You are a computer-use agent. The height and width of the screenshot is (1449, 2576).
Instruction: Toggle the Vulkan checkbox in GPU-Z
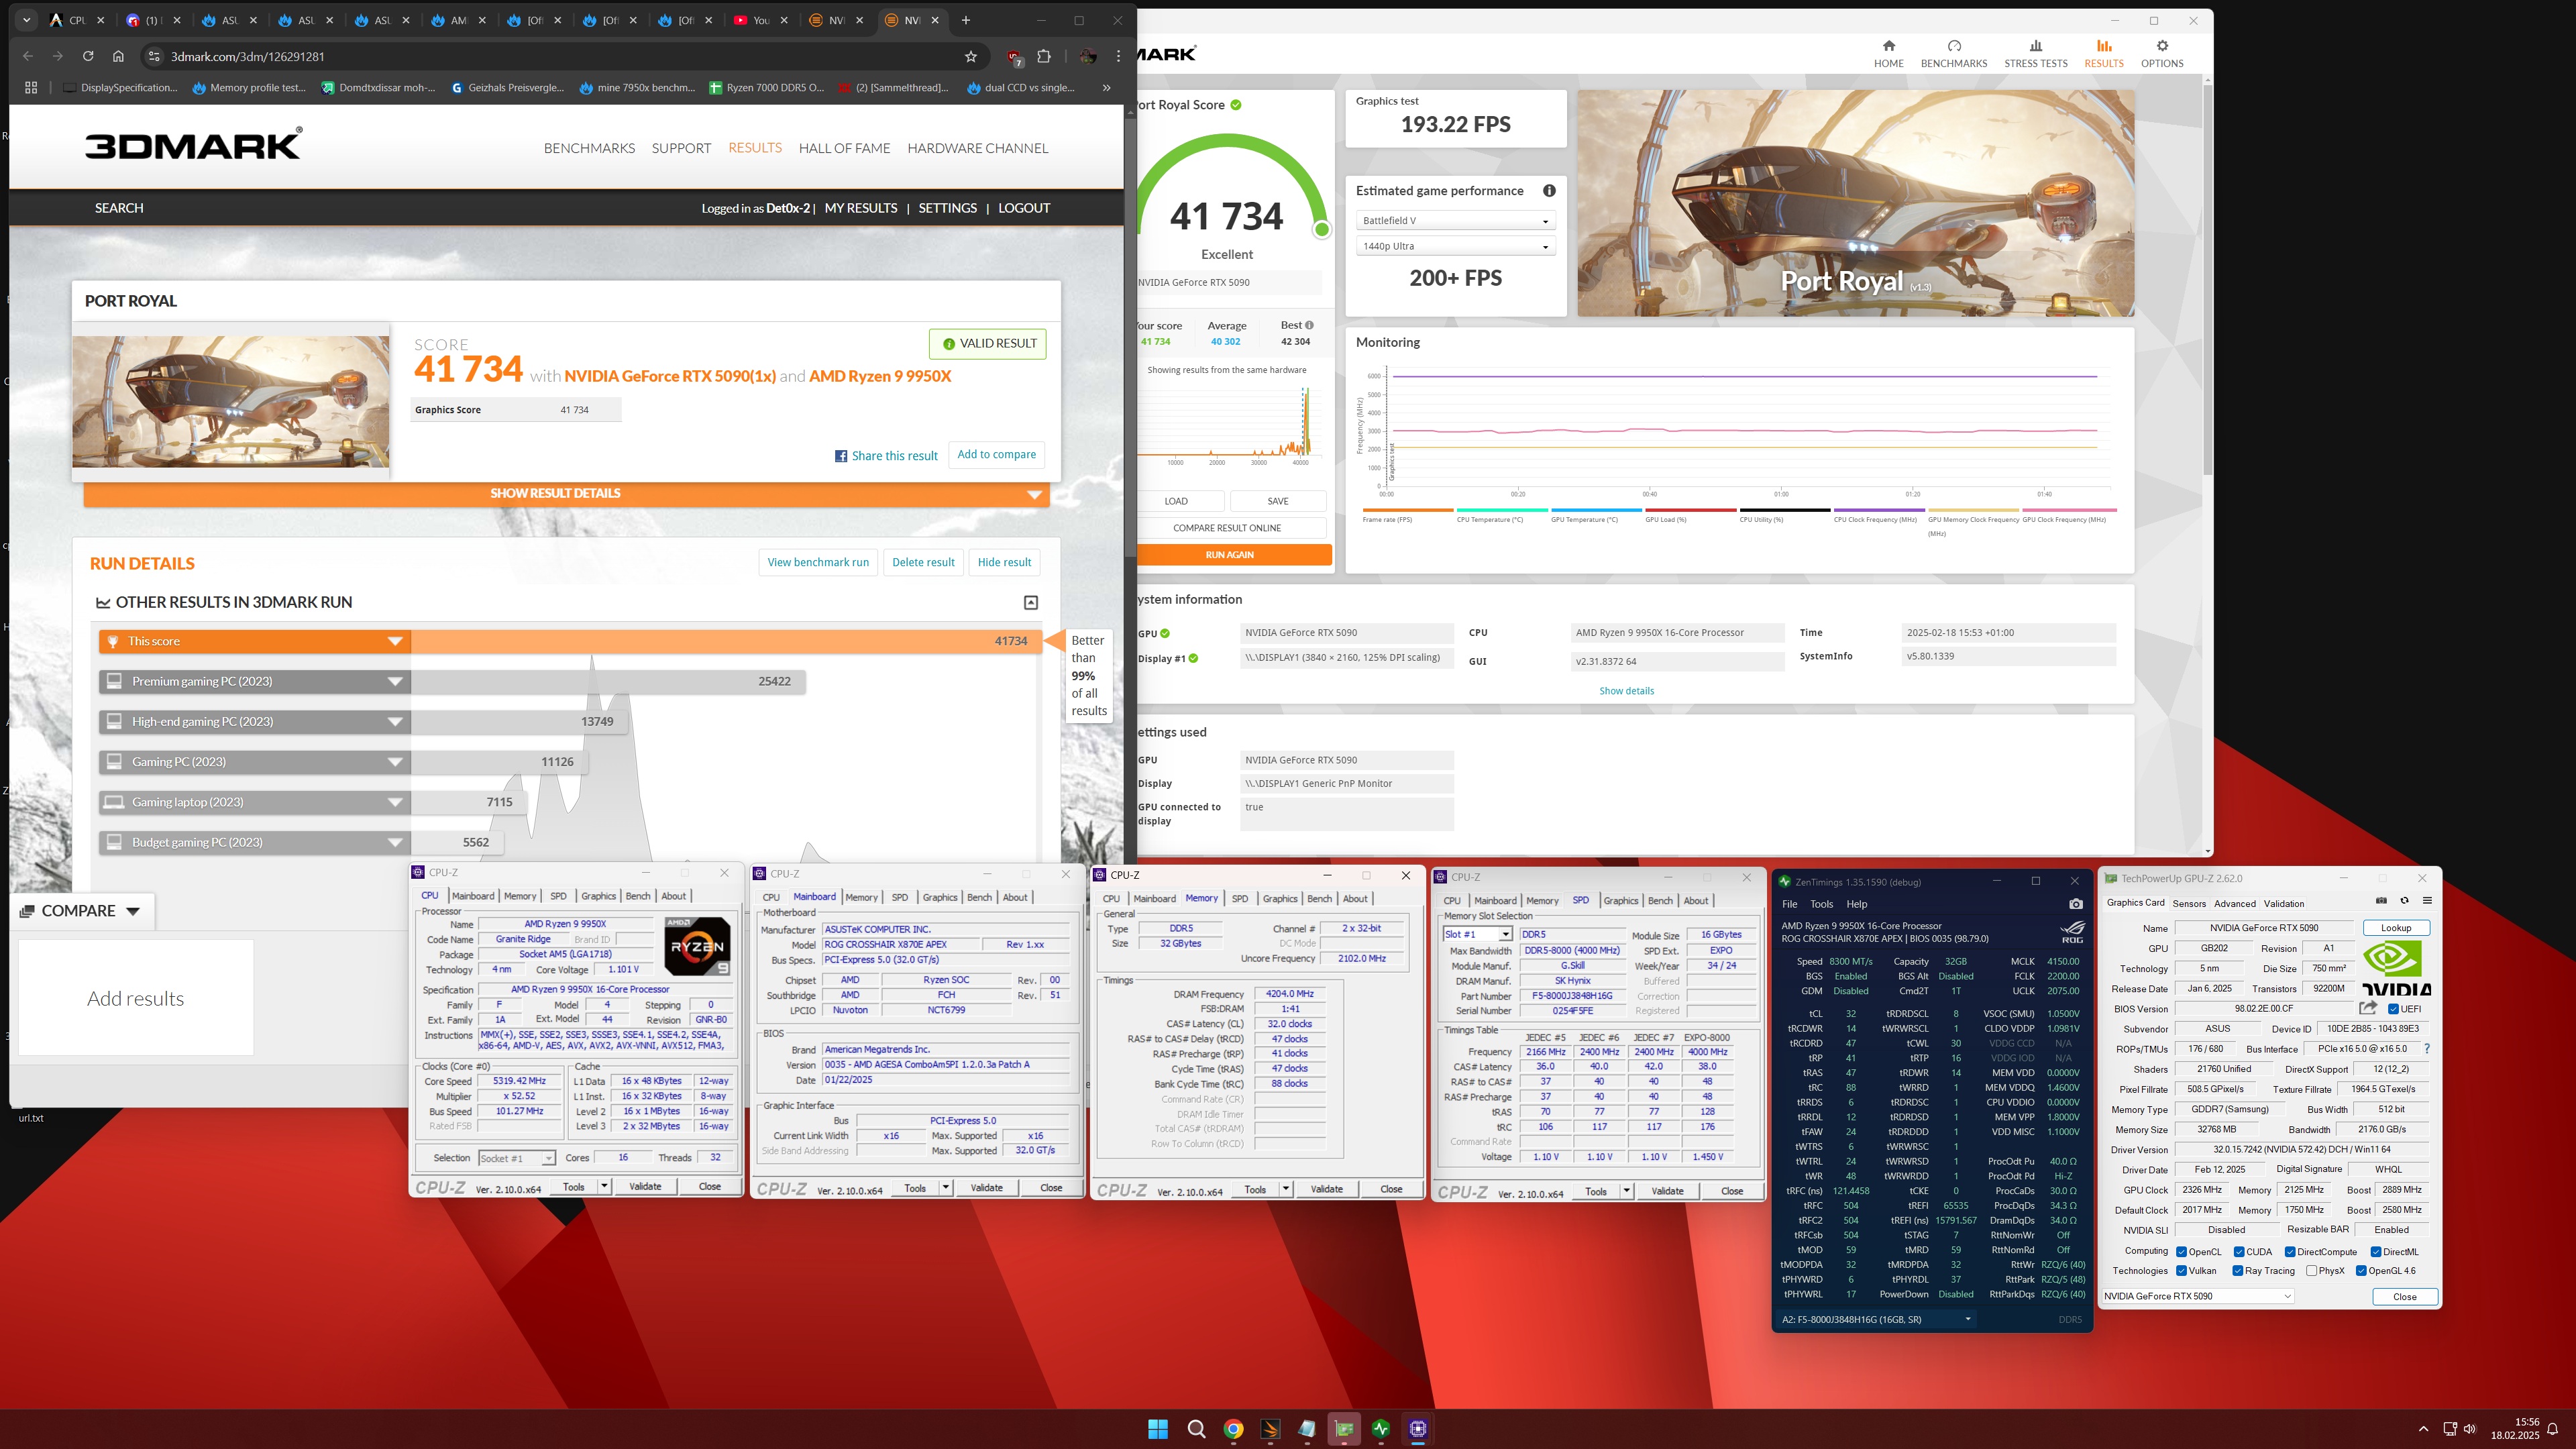pos(2181,1271)
